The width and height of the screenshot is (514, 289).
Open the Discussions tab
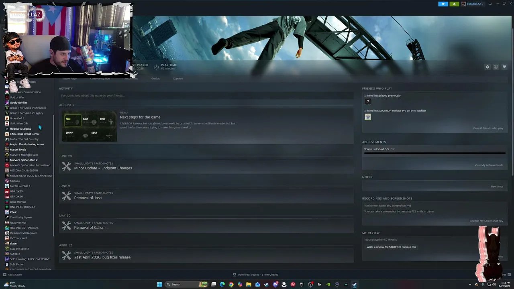131,79
